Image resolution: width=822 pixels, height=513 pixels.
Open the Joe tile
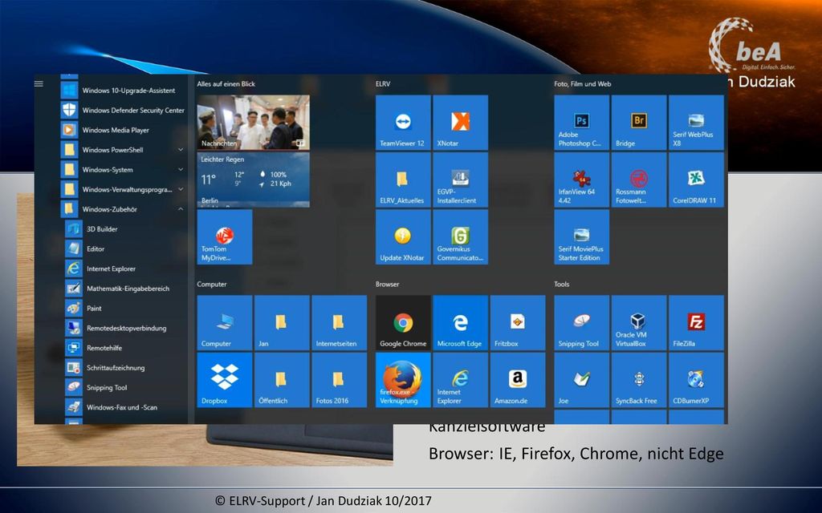[x=582, y=379]
